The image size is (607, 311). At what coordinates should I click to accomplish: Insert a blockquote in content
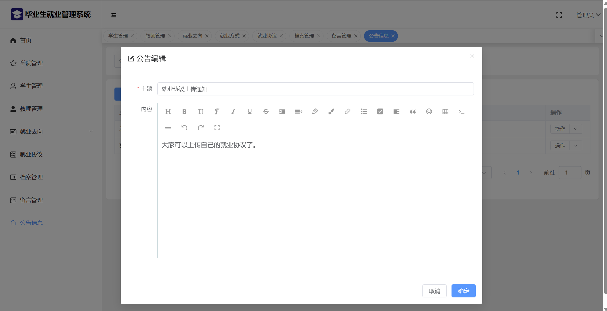(413, 111)
